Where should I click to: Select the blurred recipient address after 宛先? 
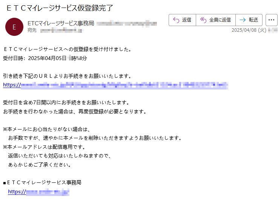(x=61, y=31)
